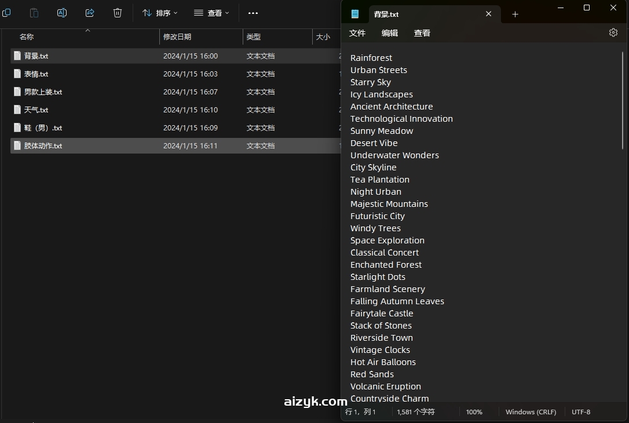The height and width of the screenshot is (423, 629).
Task: Sort files by 修改日期 column header
Action: (x=177, y=37)
